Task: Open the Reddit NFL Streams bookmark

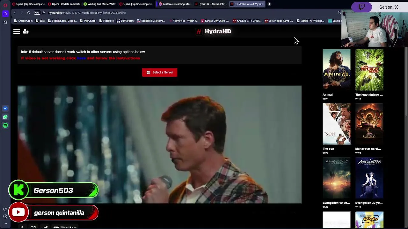Action: 151,21
